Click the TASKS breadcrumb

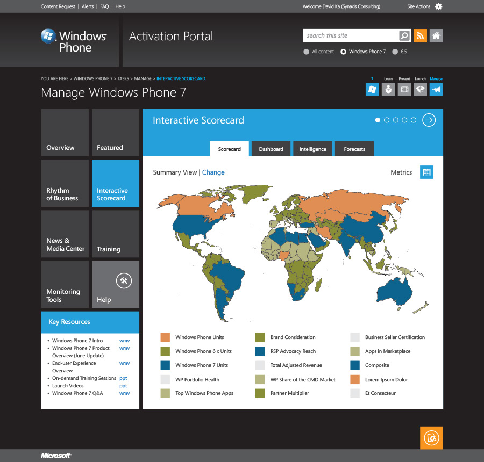pos(123,78)
